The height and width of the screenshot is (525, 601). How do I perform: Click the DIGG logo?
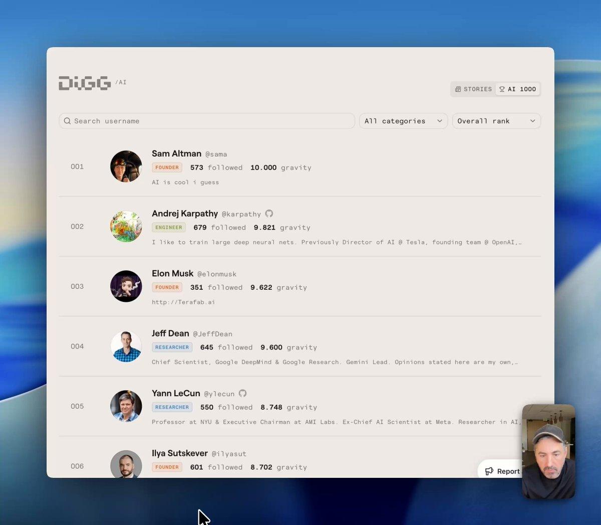(85, 83)
